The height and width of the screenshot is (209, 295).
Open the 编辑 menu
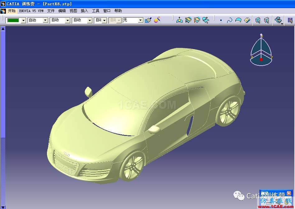tap(62, 11)
